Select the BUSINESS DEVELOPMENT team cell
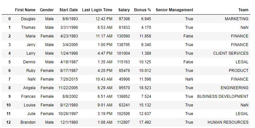The height and width of the screenshot is (128, 255). click(x=223, y=96)
